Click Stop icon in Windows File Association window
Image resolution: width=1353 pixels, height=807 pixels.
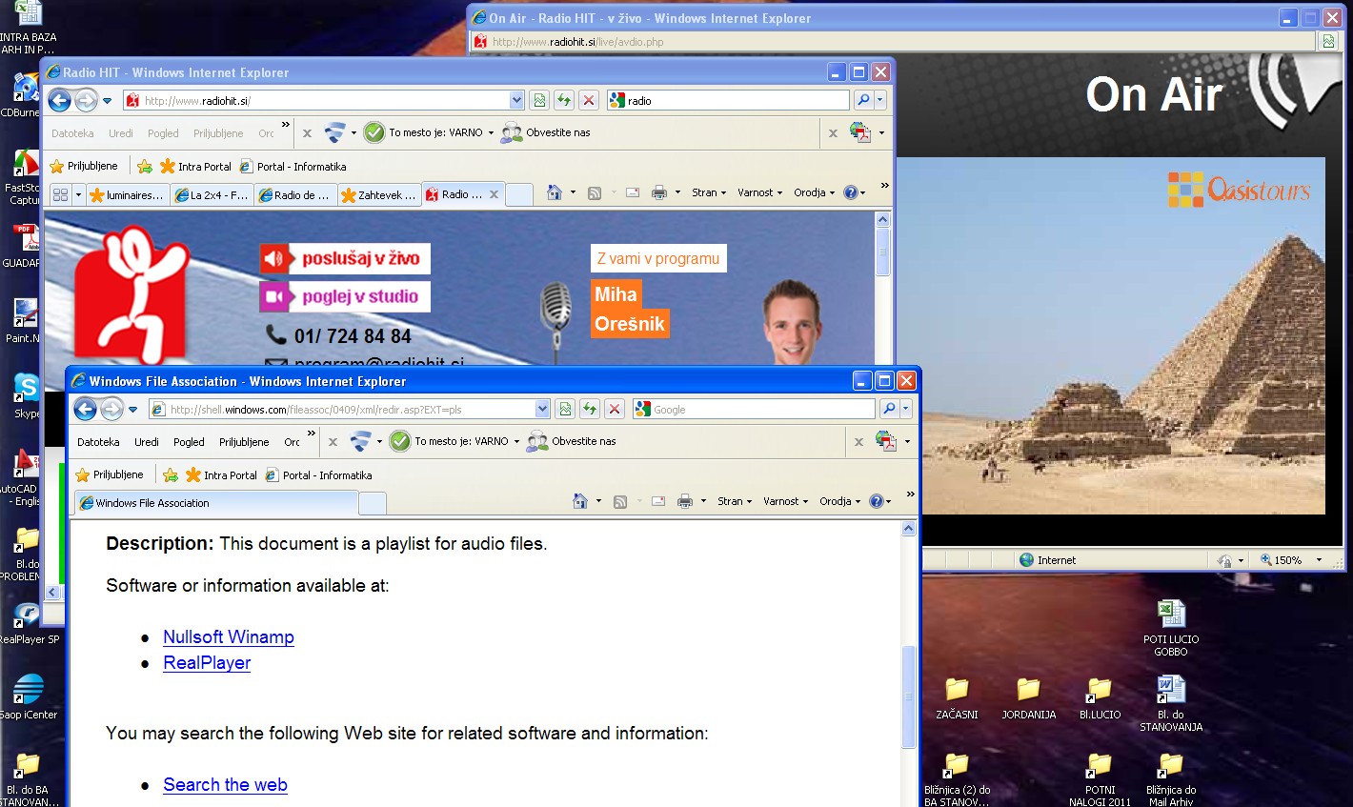pos(615,410)
